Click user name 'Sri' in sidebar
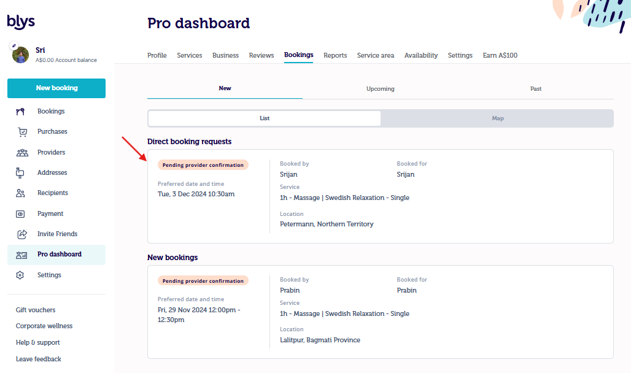 point(41,50)
